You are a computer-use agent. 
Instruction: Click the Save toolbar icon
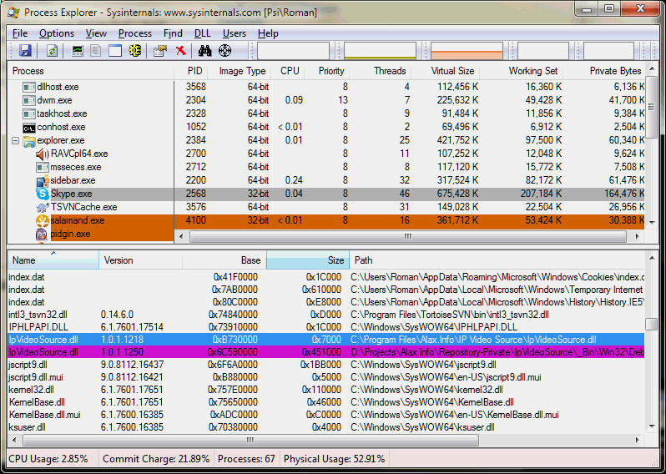[x=25, y=51]
